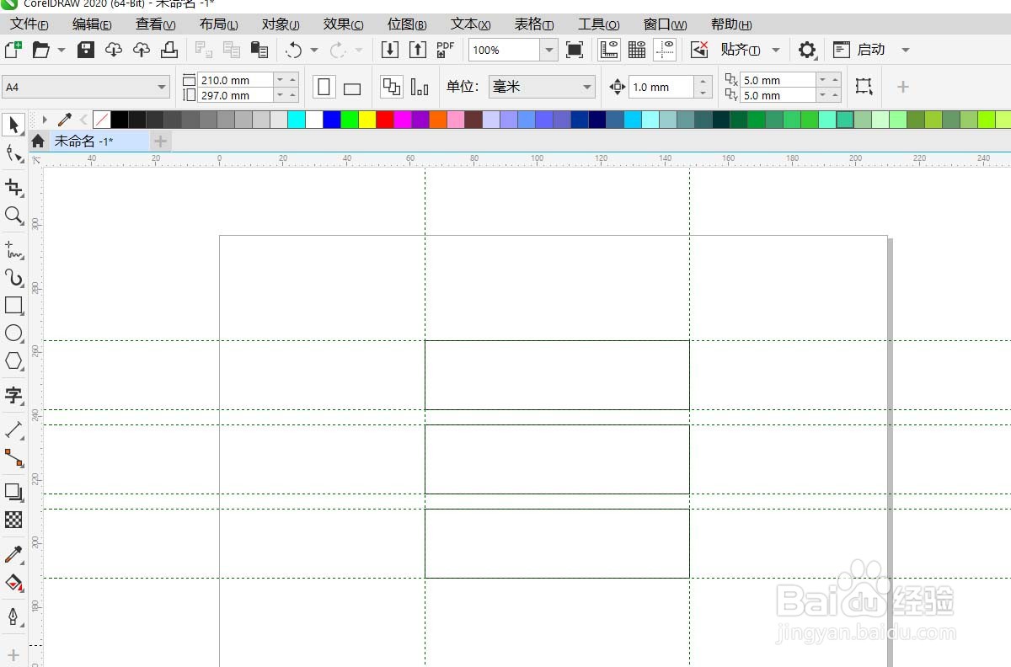Select no-fill swatch
This screenshot has height=667, width=1011.
point(101,120)
